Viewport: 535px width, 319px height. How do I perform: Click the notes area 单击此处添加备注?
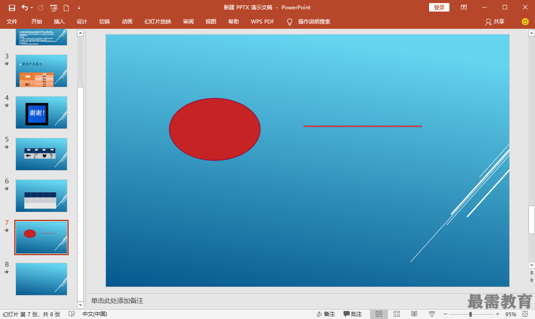(117, 301)
